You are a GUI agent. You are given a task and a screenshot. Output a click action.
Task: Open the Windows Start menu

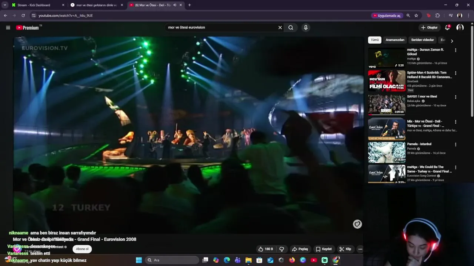(139, 260)
